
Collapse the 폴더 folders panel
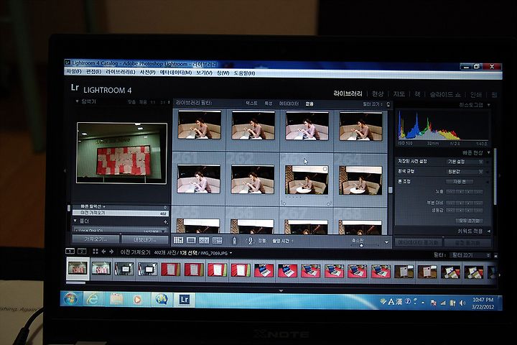tap(75, 221)
